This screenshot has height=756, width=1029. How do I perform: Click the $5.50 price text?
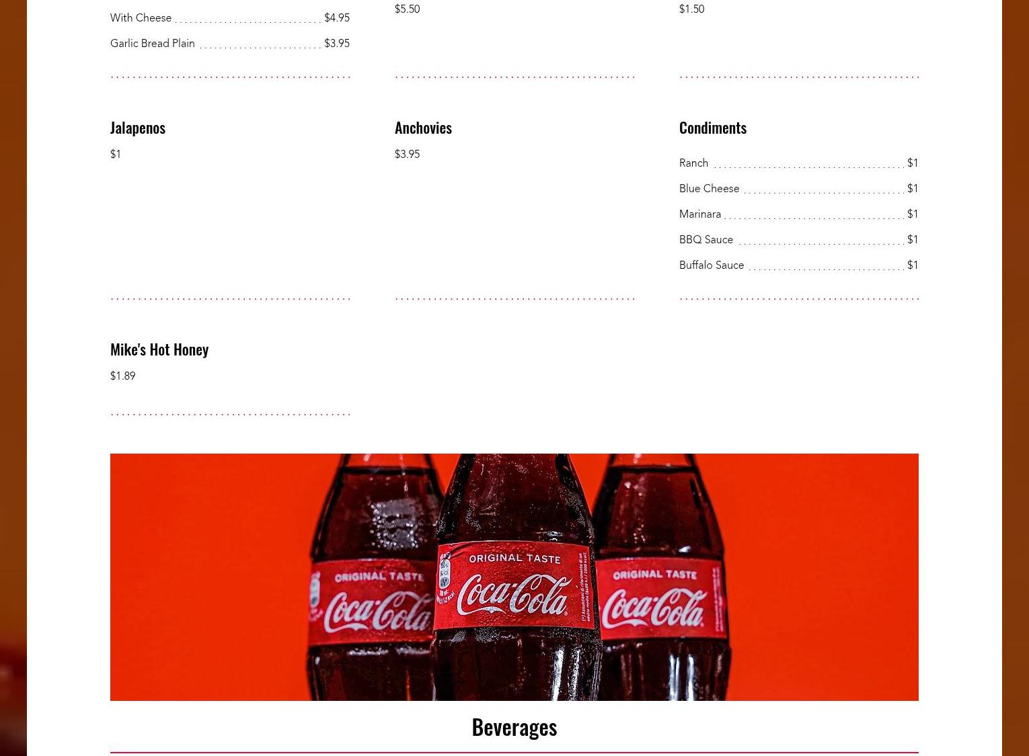407,9
